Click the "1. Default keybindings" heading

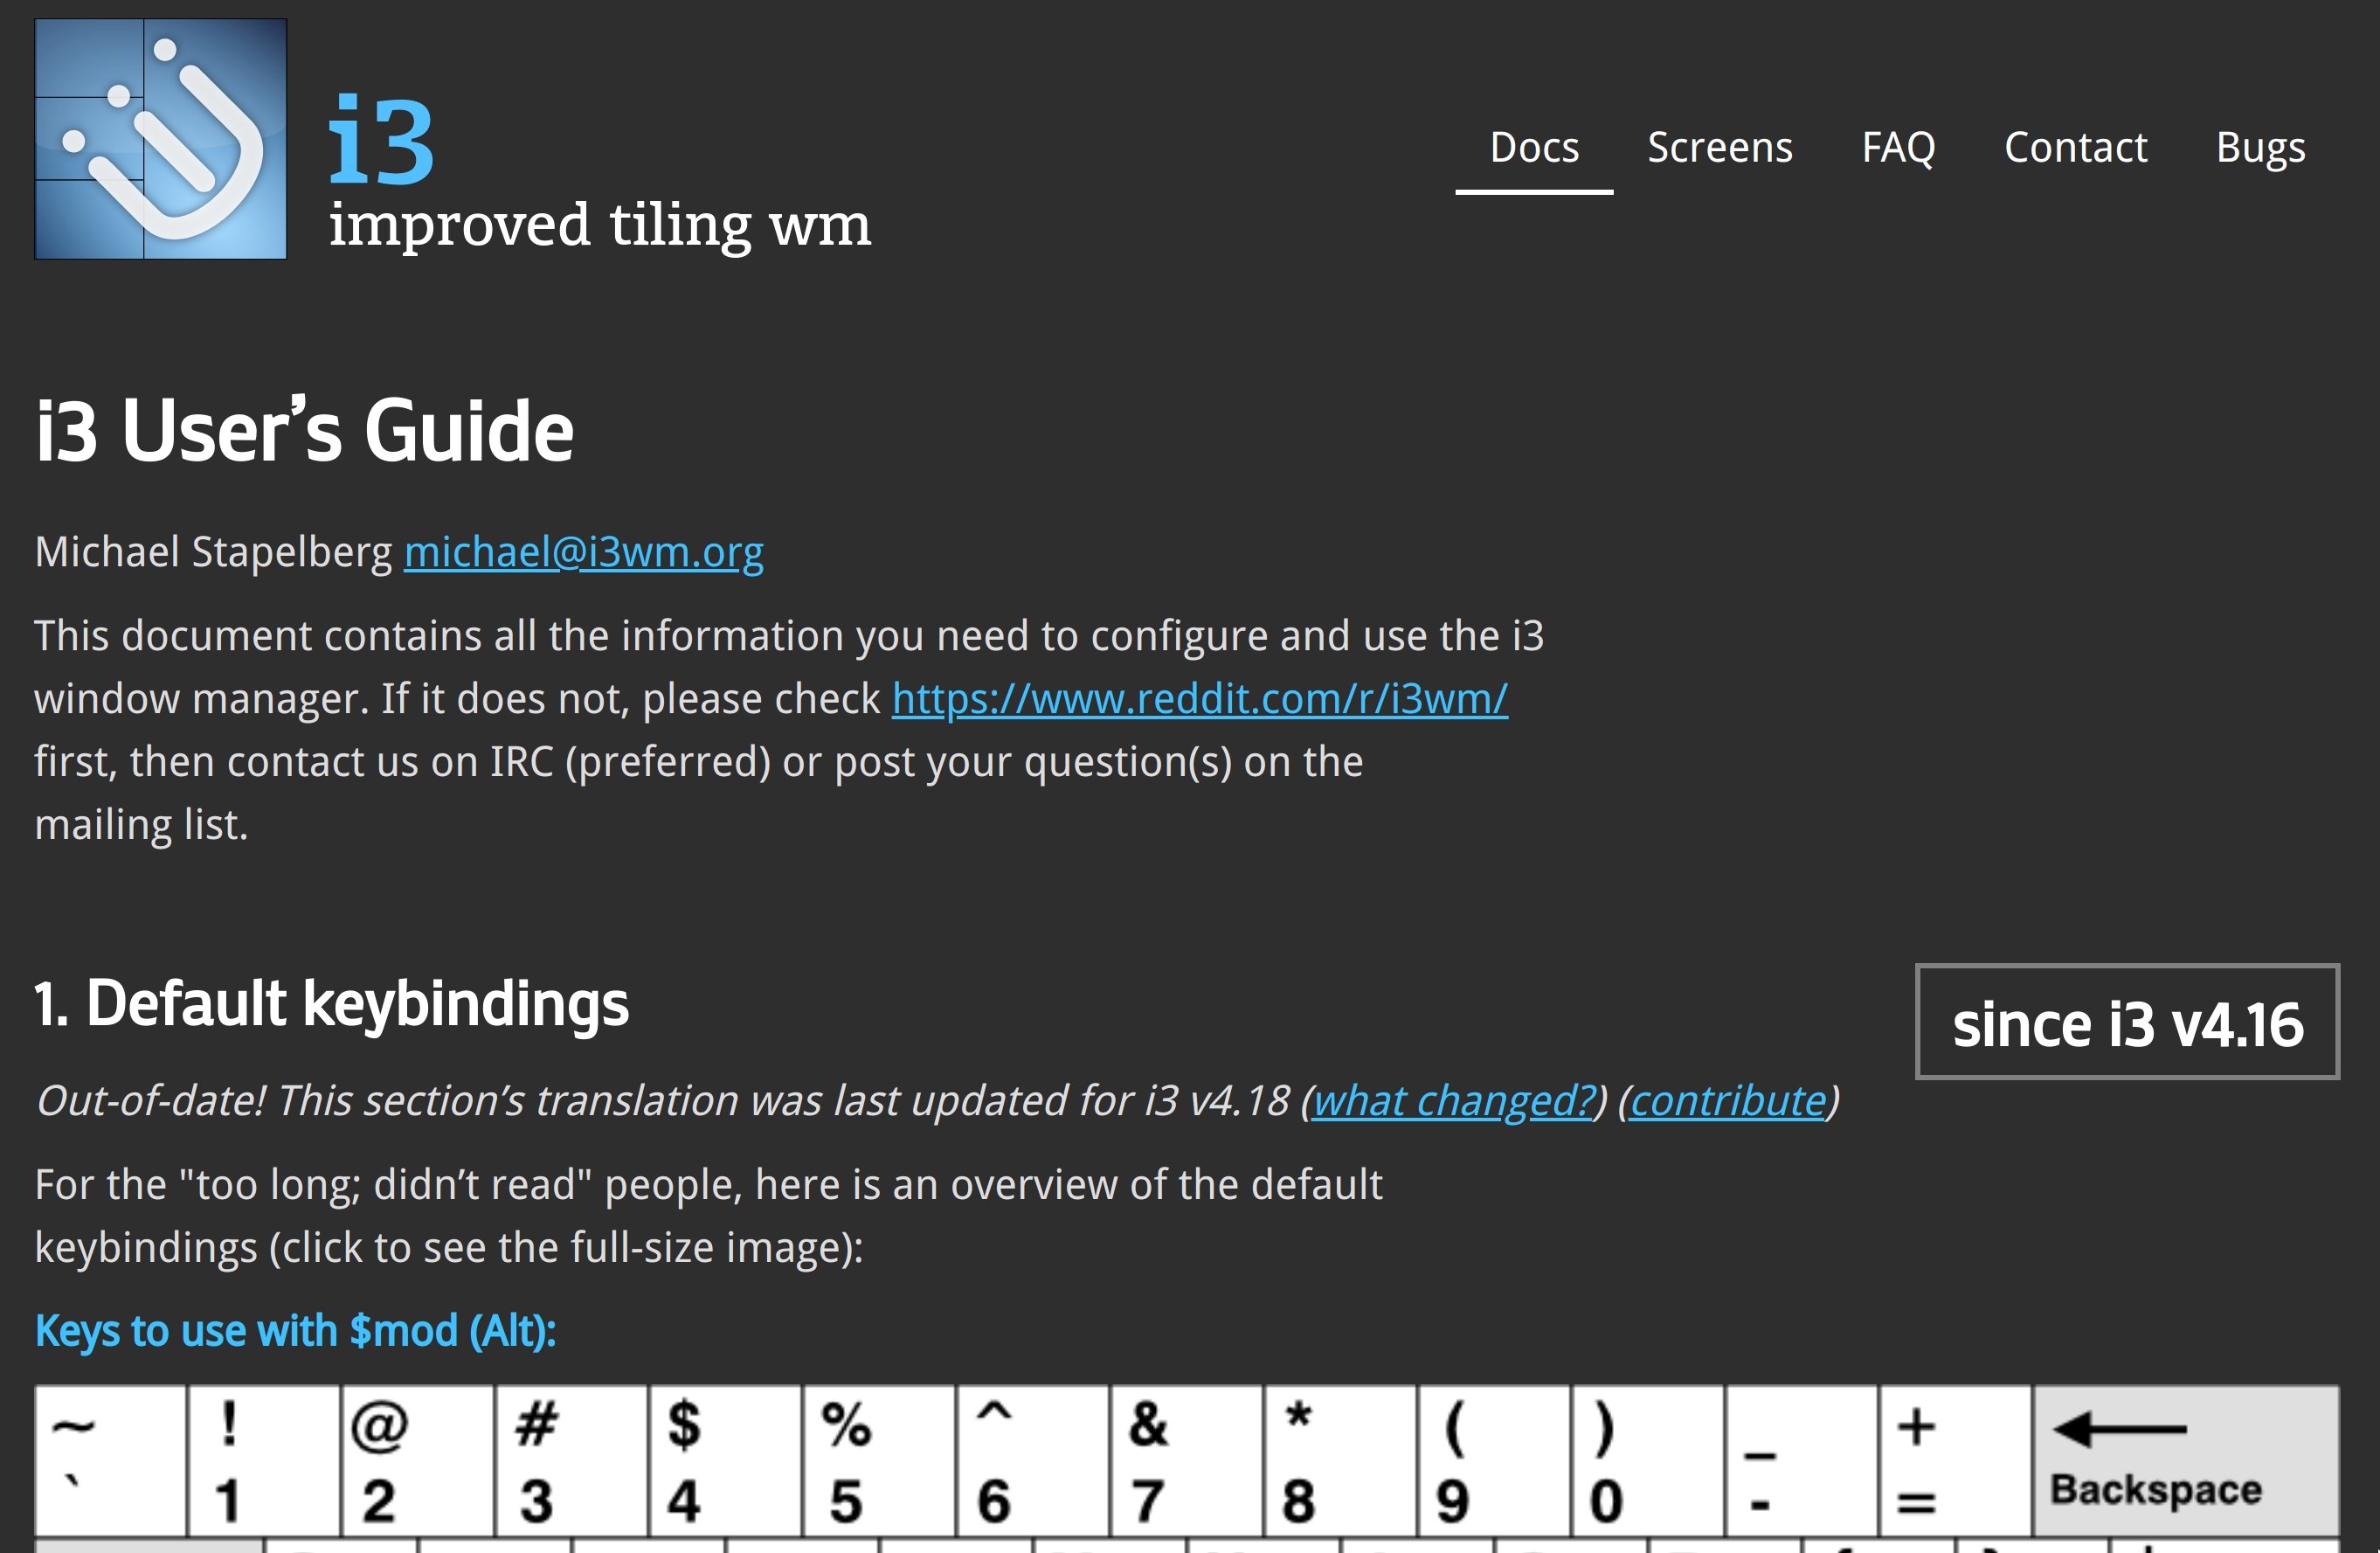(x=332, y=1003)
